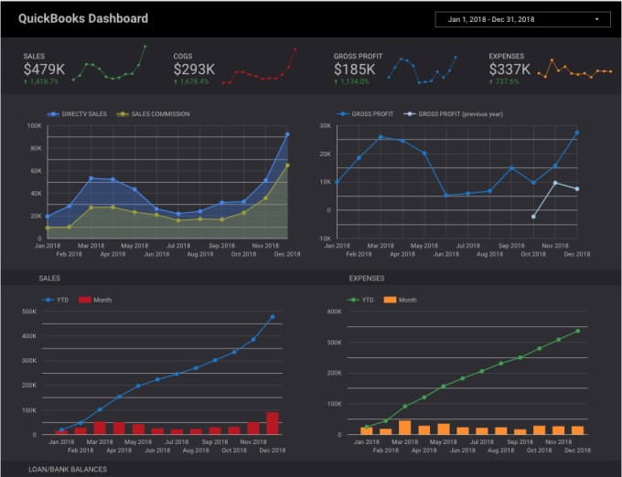Click the QuickBooks Dashboard title
This screenshot has height=477, width=622.
pos(83,18)
